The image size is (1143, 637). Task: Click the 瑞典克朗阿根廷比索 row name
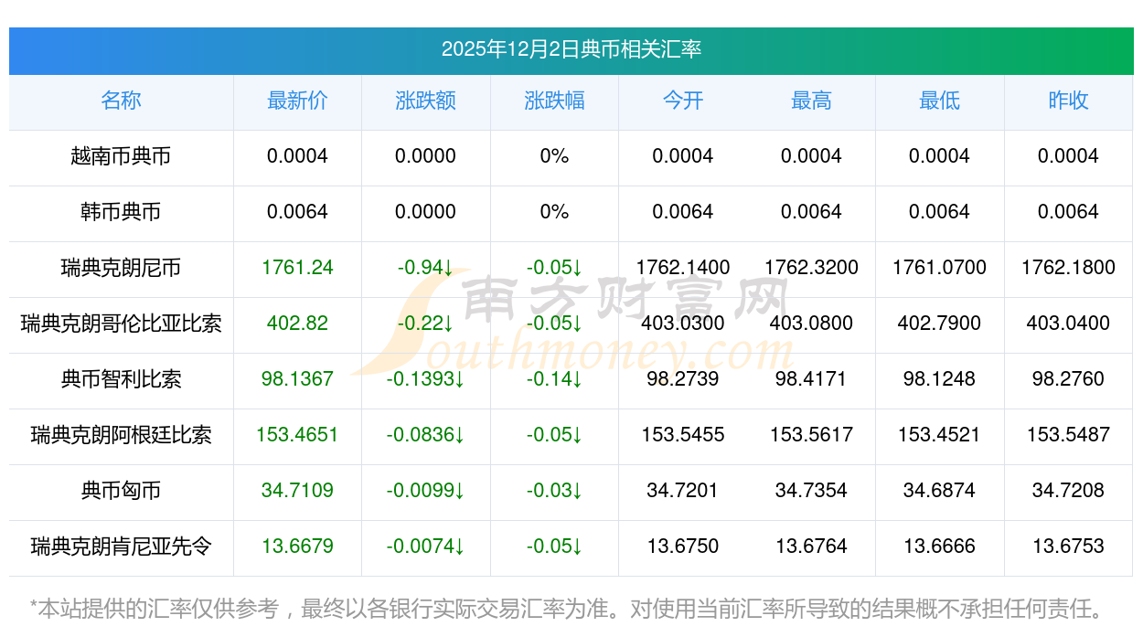point(121,435)
